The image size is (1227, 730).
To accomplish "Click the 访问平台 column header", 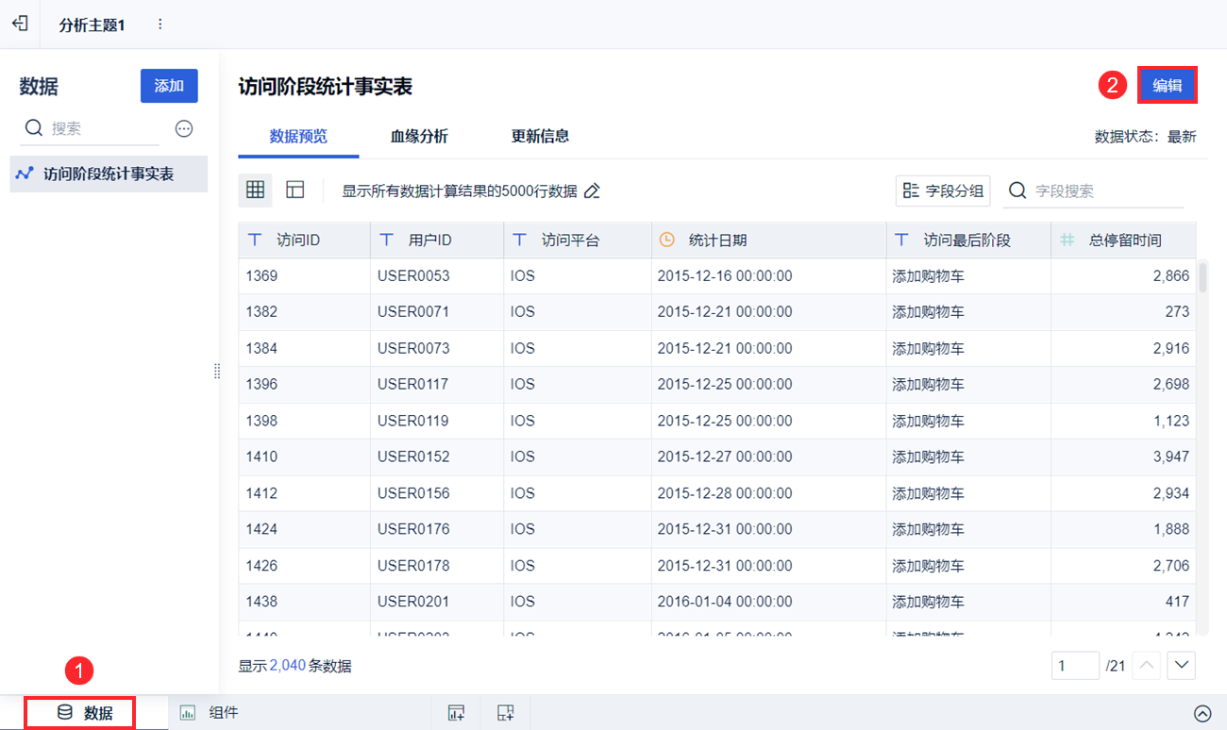I will (x=578, y=241).
